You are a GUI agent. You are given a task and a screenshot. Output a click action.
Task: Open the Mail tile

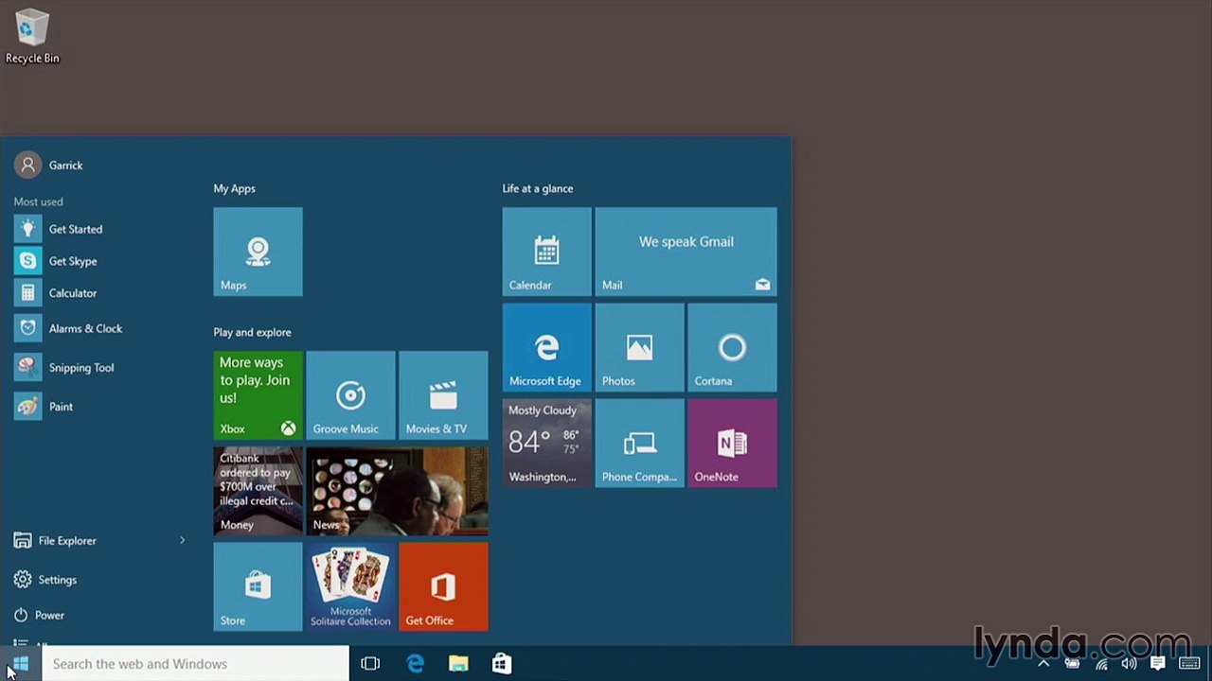[686, 252]
